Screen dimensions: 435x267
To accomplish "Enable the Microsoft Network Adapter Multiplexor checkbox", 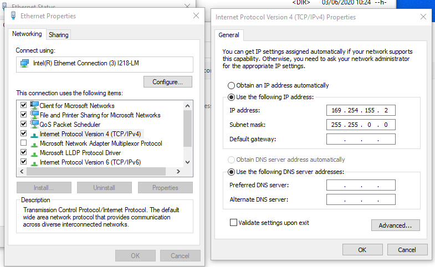I will (23, 143).
